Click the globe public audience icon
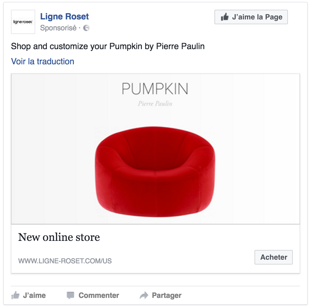Image resolution: width=311 pixels, height=307 pixels. coord(86,28)
